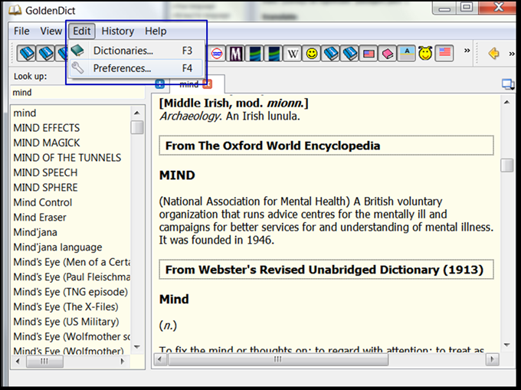Open the tab list icon at tab bar end
521x390 pixels.
[x=508, y=84]
